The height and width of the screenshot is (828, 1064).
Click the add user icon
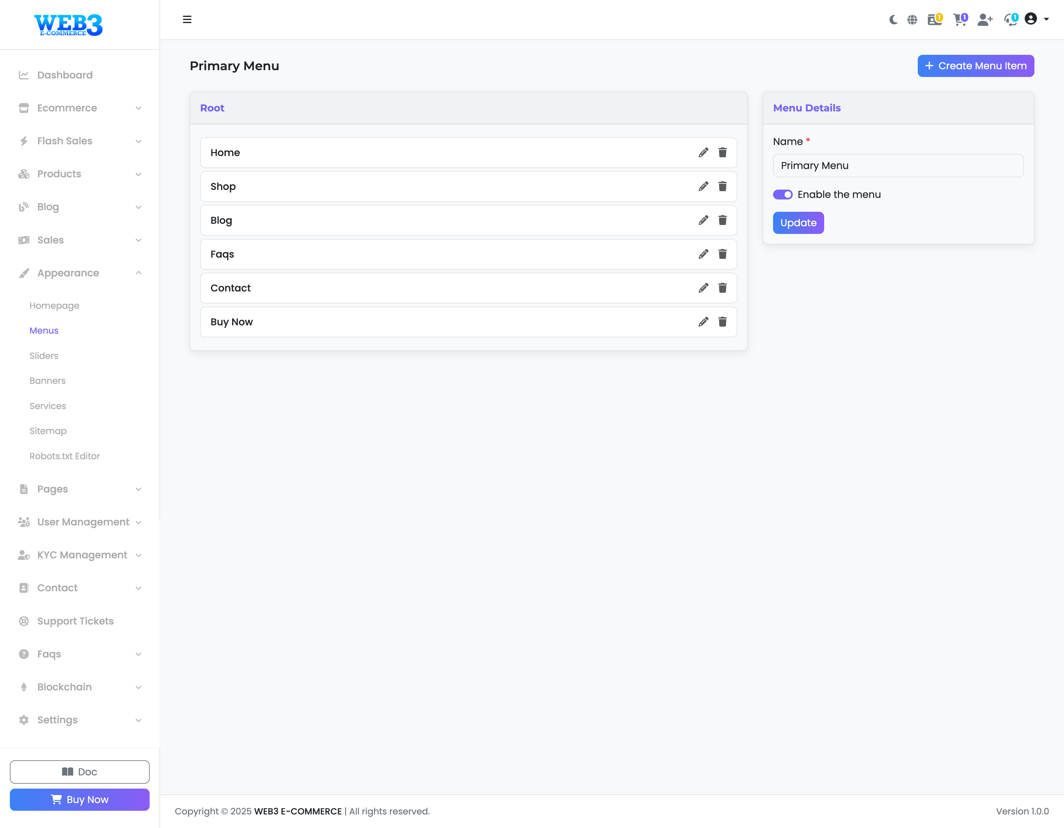(x=985, y=19)
